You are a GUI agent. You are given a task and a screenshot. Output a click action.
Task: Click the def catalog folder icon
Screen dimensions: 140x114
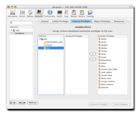click(x=42, y=39)
